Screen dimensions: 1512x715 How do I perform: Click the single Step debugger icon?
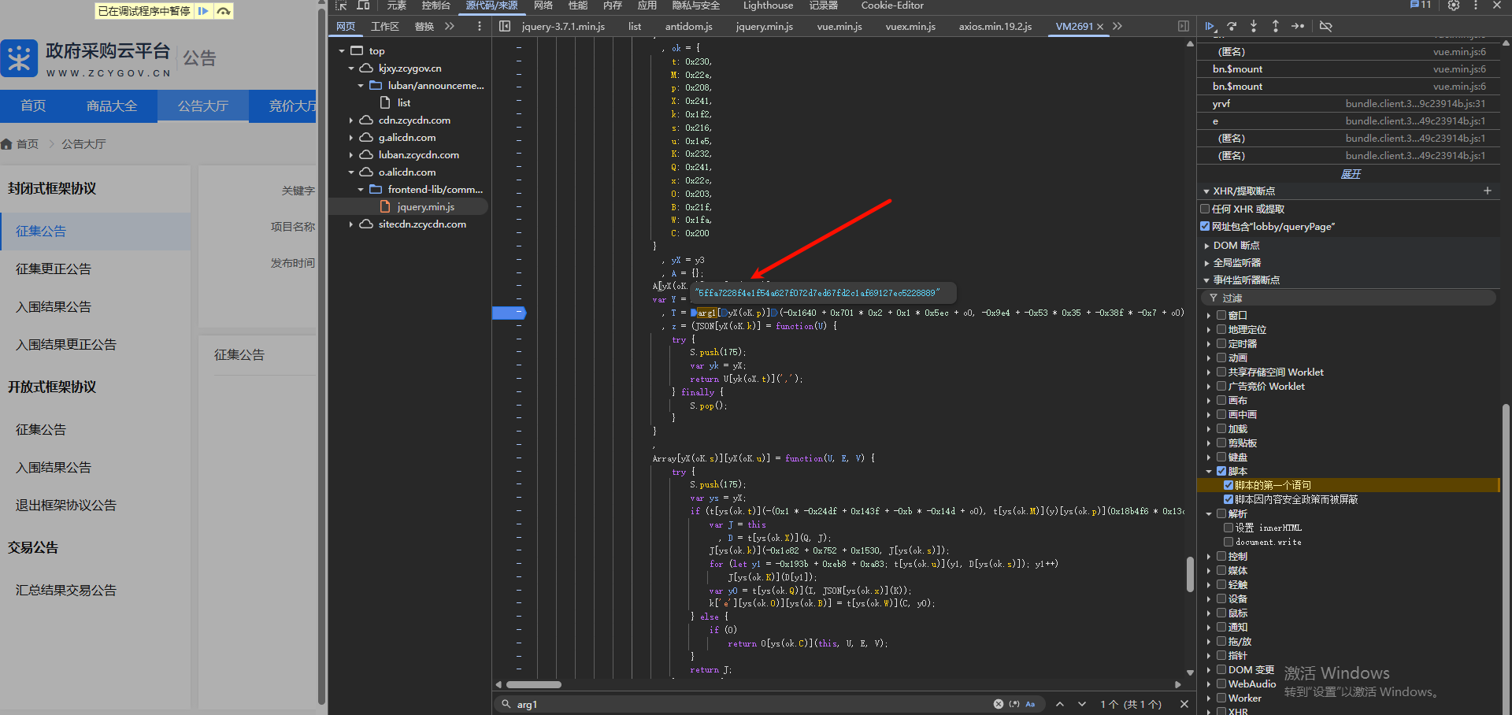1298,26
